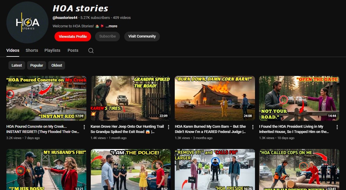
Task: Switch to the Shorts tab
Action: [32, 50]
